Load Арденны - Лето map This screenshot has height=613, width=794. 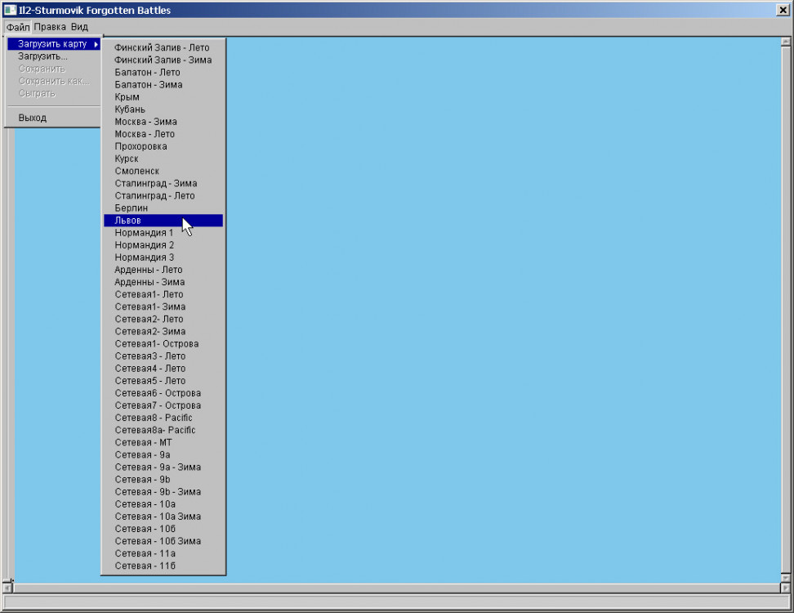[149, 270]
